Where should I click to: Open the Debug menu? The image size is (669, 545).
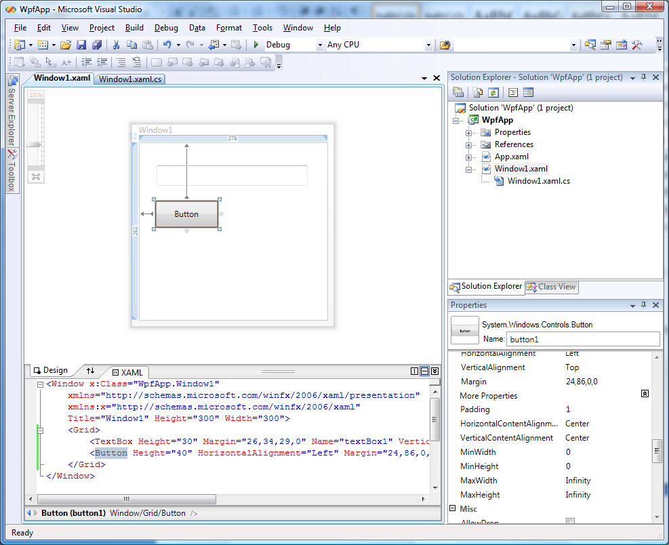(166, 28)
